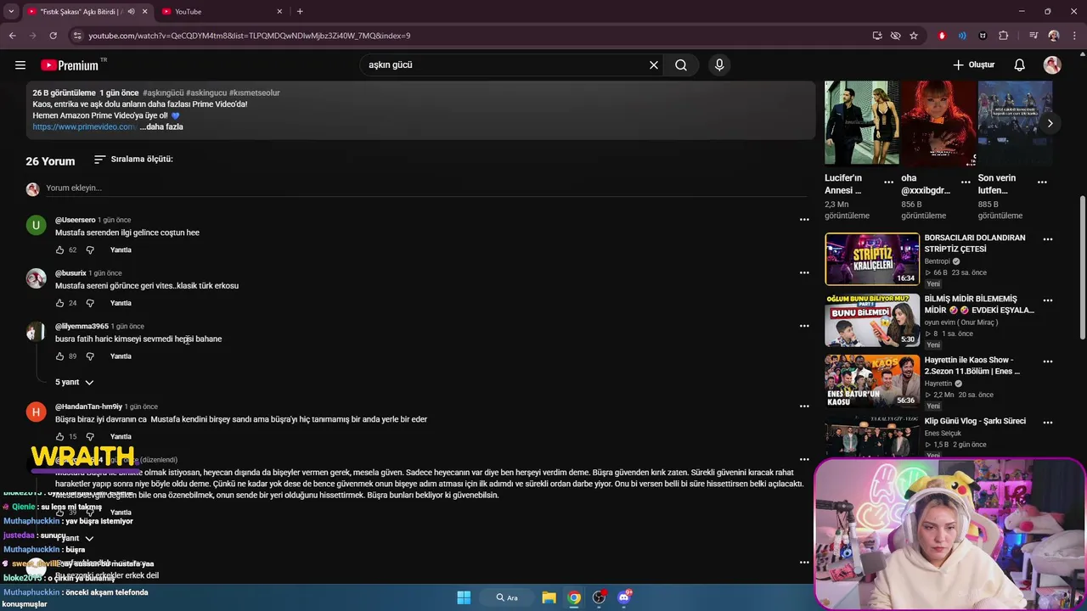
Task: Open the YouTube hamburger guide menu
Action: click(x=20, y=64)
